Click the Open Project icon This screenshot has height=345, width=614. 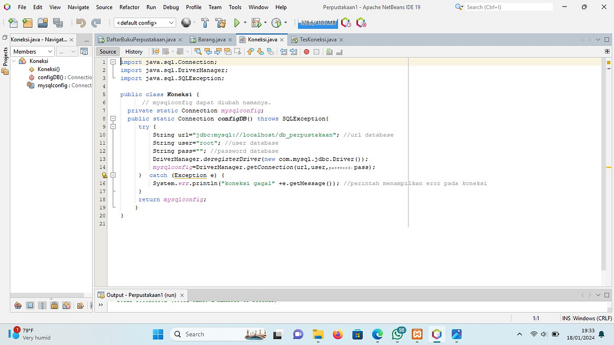tap(42, 22)
